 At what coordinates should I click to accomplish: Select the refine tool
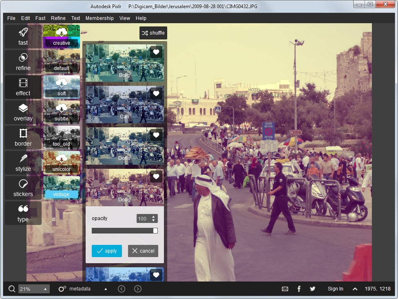[x=23, y=62]
